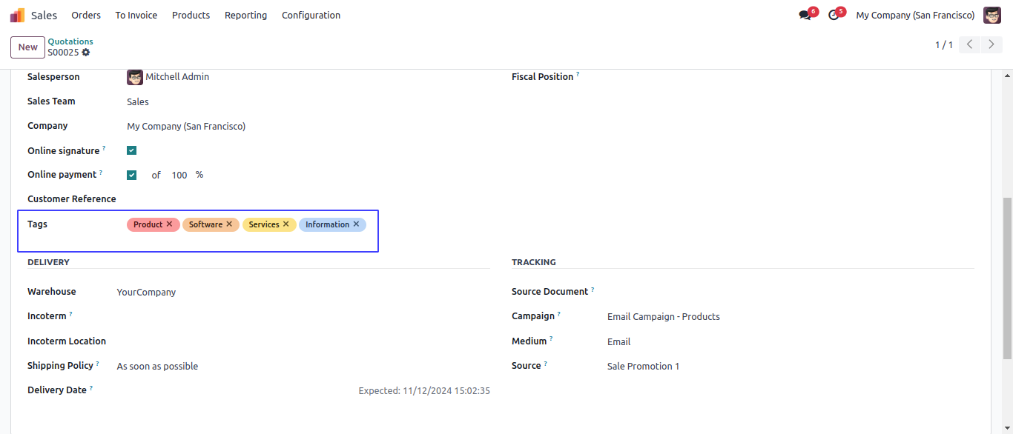Viewport: 1013px width, 434px height.
Task: Go back to Quotations breadcrumb link
Action: tap(70, 41)
